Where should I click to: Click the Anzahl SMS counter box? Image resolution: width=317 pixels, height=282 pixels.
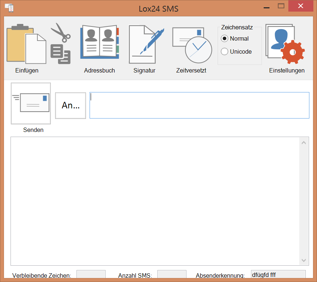(172, 274)
